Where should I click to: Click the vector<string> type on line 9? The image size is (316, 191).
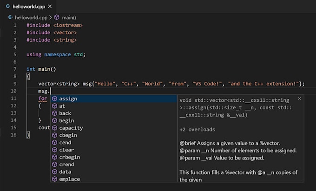pos(59,84)
